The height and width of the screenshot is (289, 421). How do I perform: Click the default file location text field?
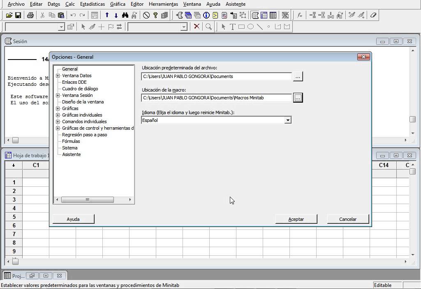coord(216,76)
